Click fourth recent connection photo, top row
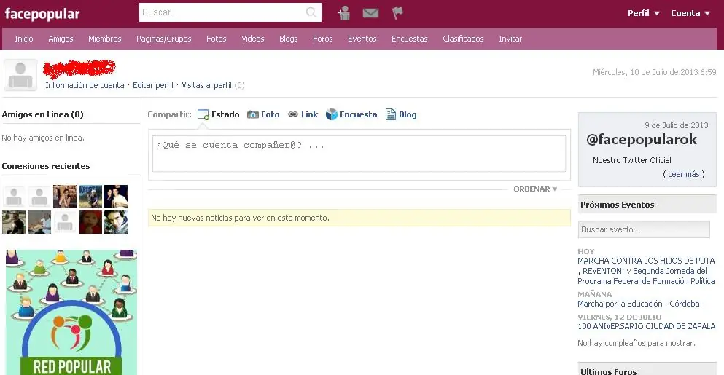 tap(90, 197)
